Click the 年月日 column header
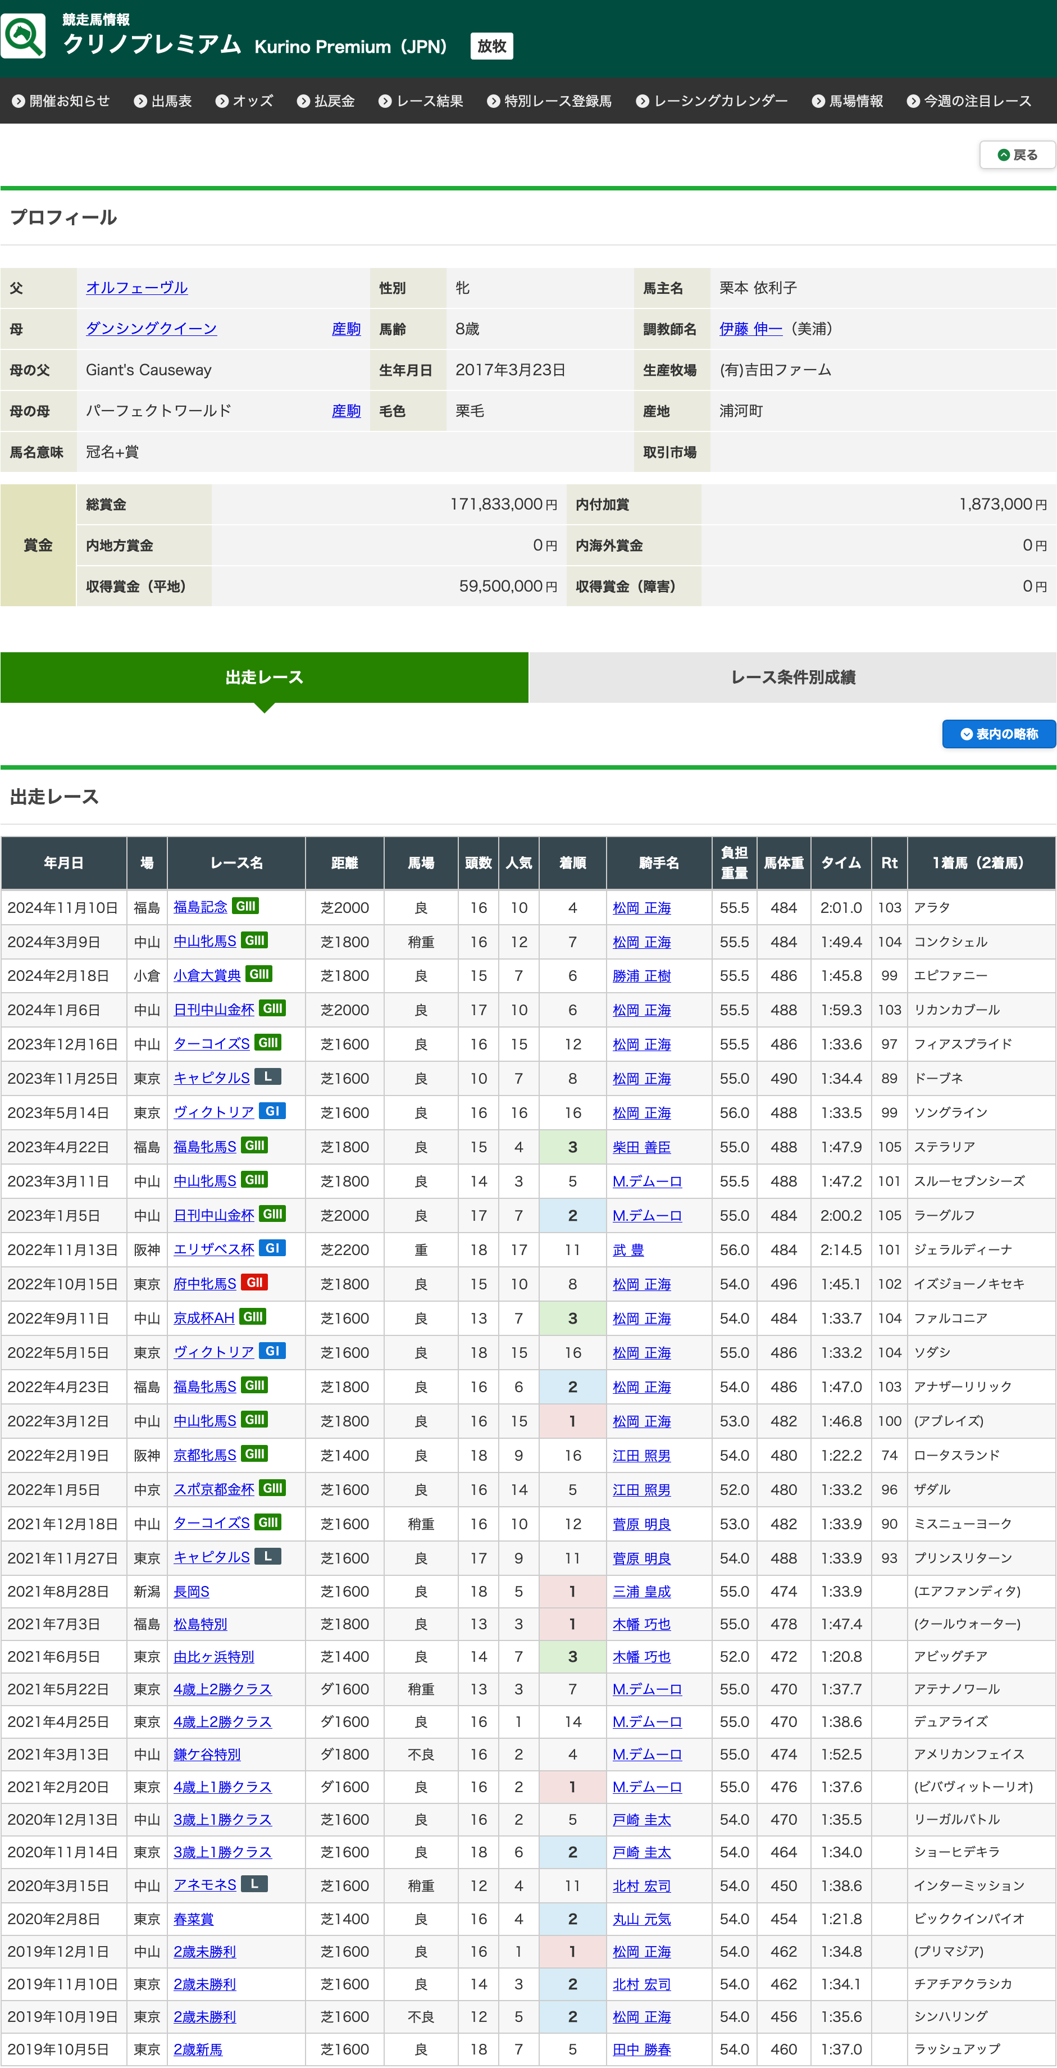This screenshot has height=2068, width=1057. point(63,863)
